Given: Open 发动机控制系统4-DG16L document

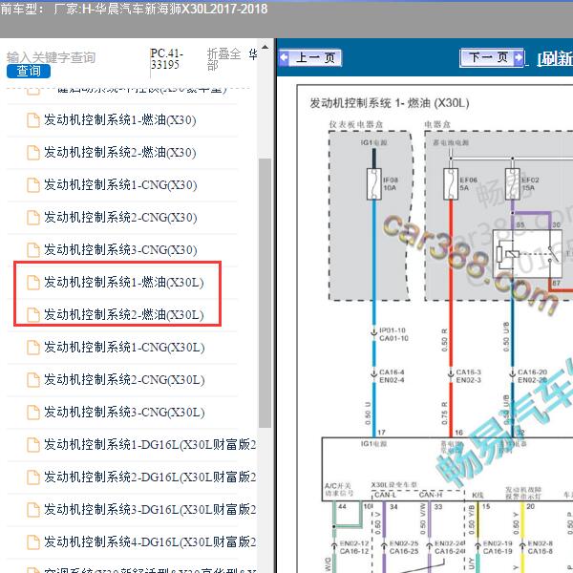Looking at the screenshot, I should click(150, 541).
